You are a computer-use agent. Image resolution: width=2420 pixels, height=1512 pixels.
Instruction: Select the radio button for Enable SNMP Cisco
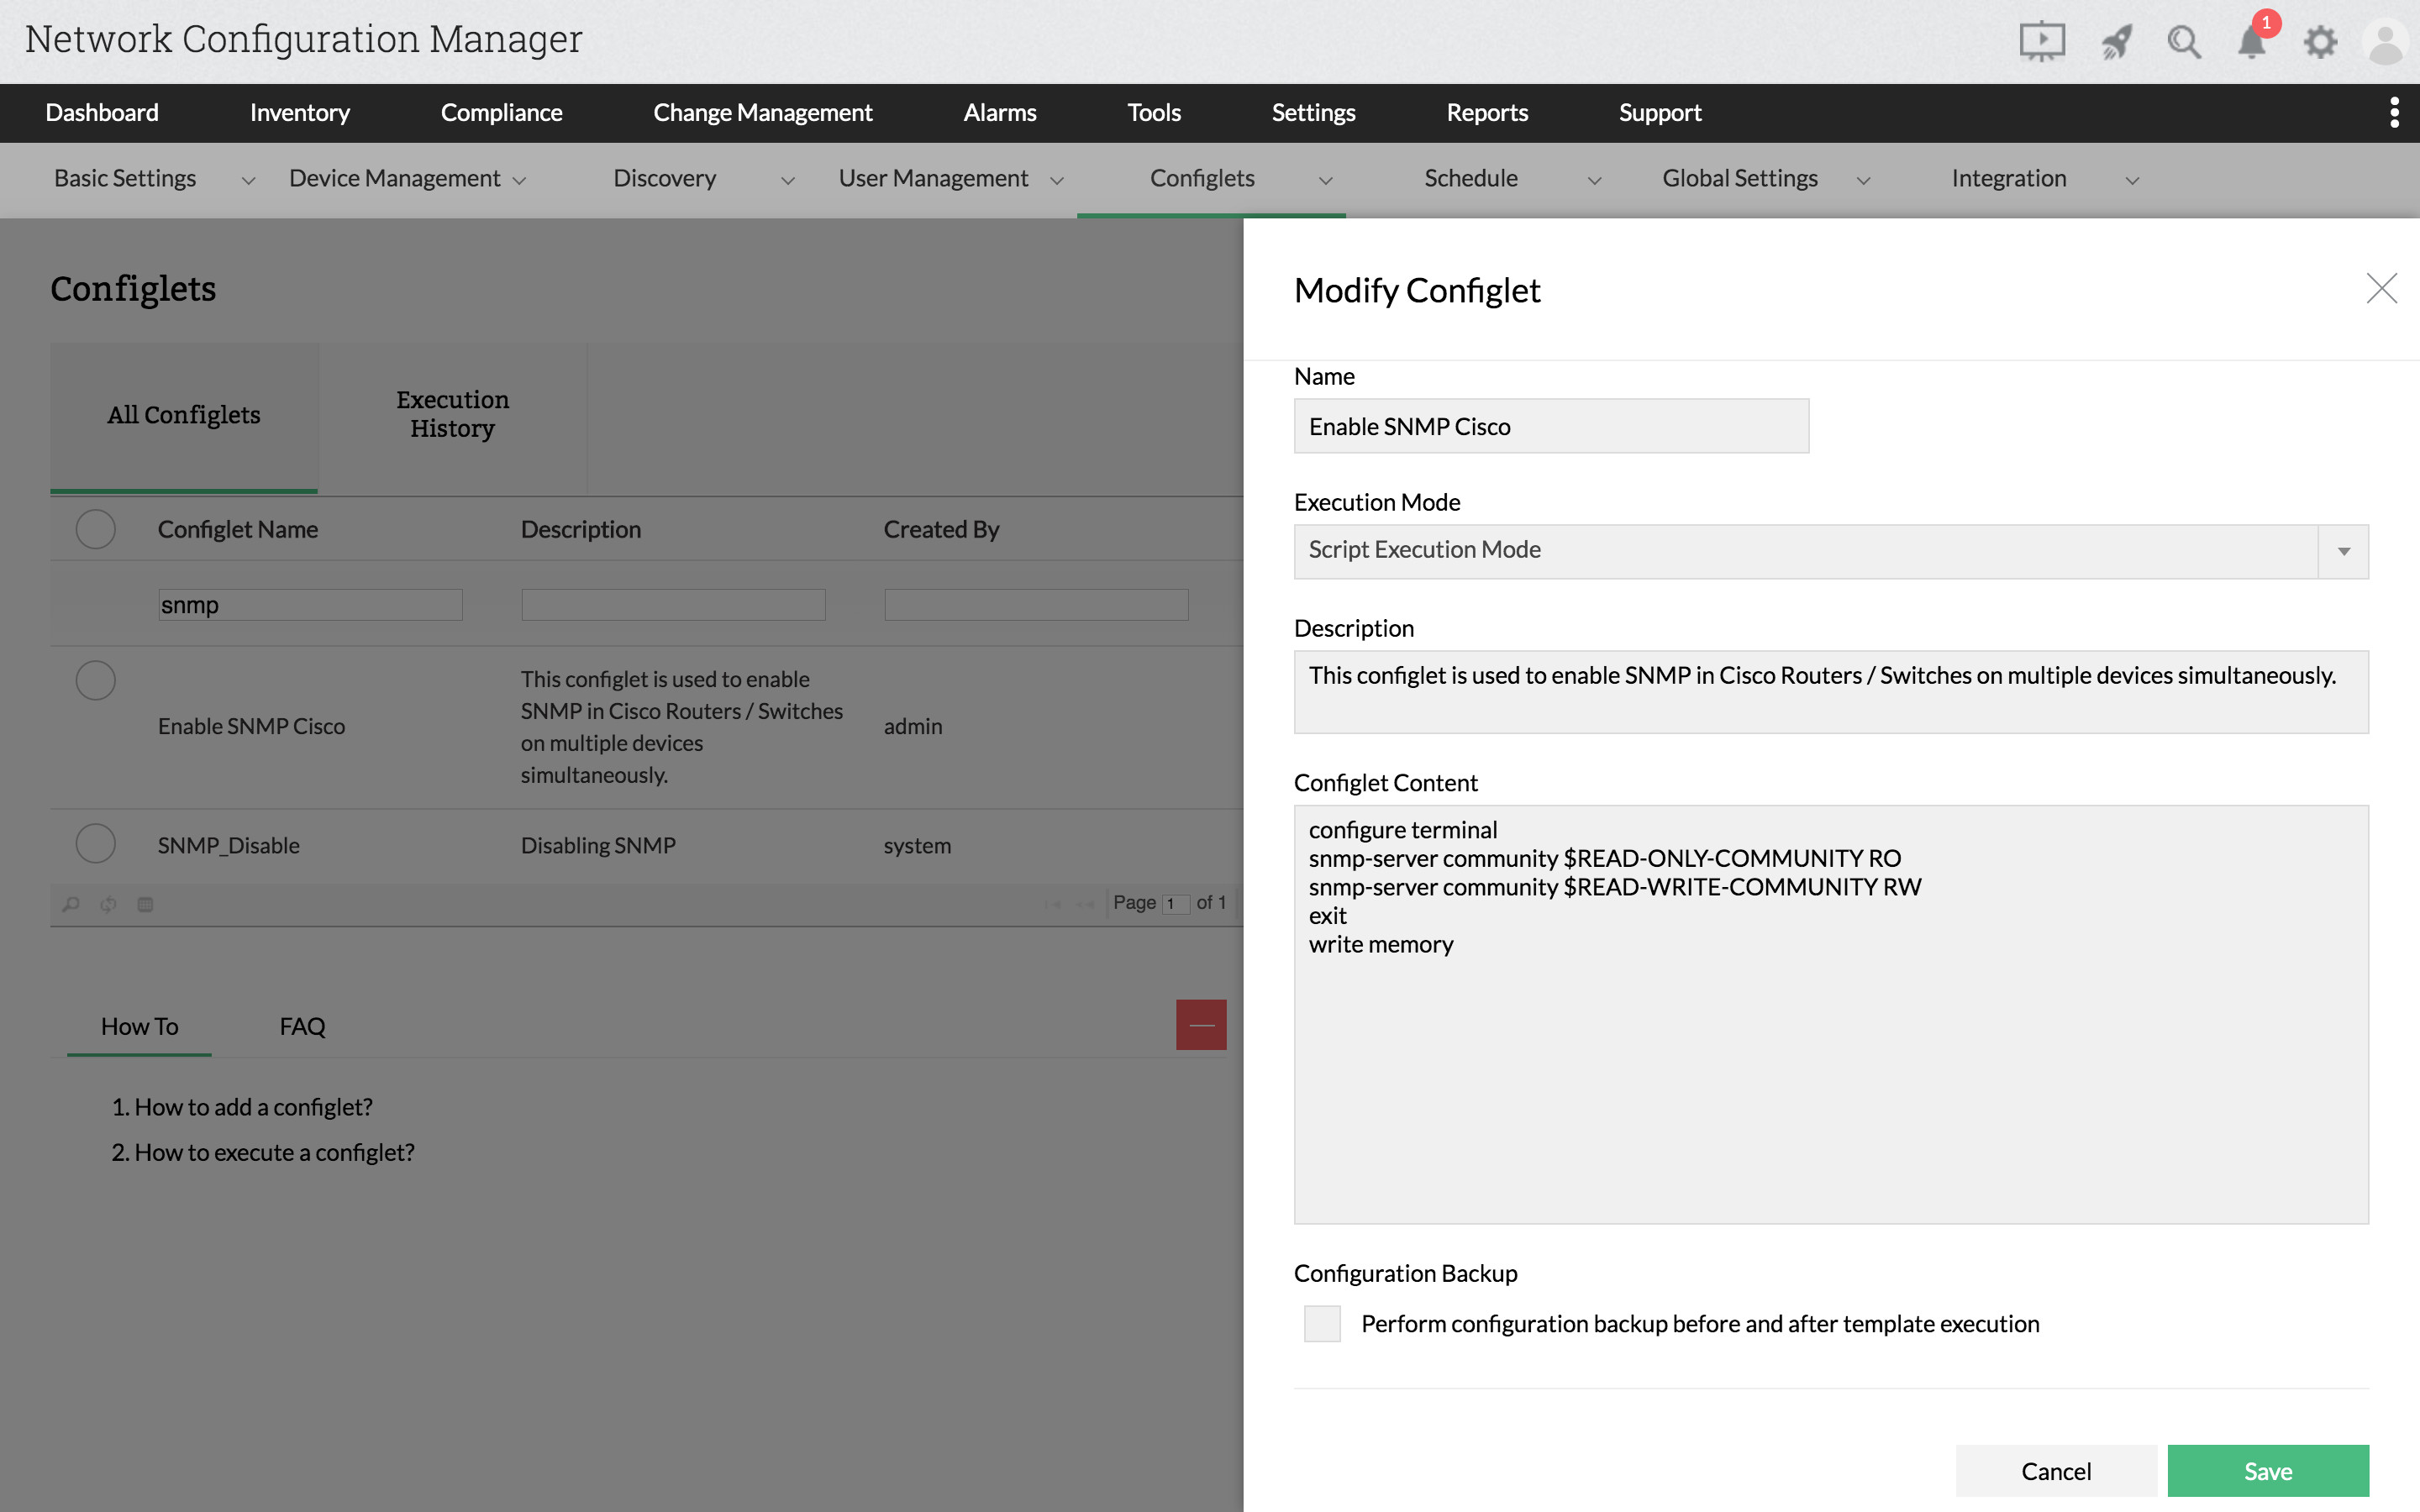tap(94, 680)
